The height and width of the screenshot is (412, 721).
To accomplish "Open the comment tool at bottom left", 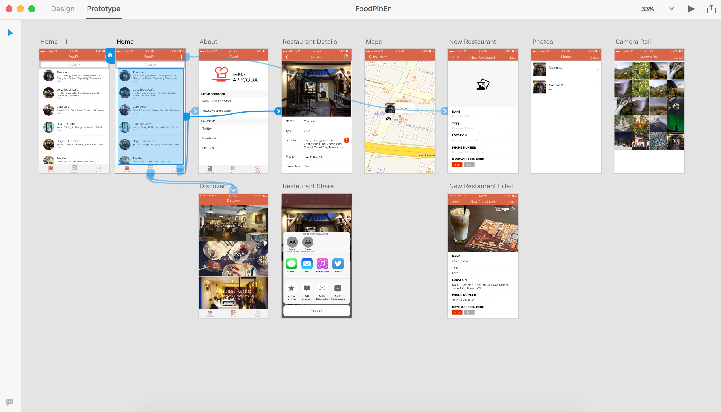I will click(x=10, y=402).
